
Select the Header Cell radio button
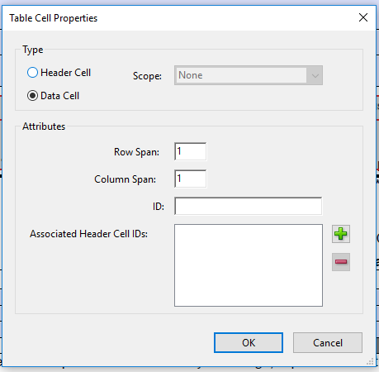tap(32, 73)
